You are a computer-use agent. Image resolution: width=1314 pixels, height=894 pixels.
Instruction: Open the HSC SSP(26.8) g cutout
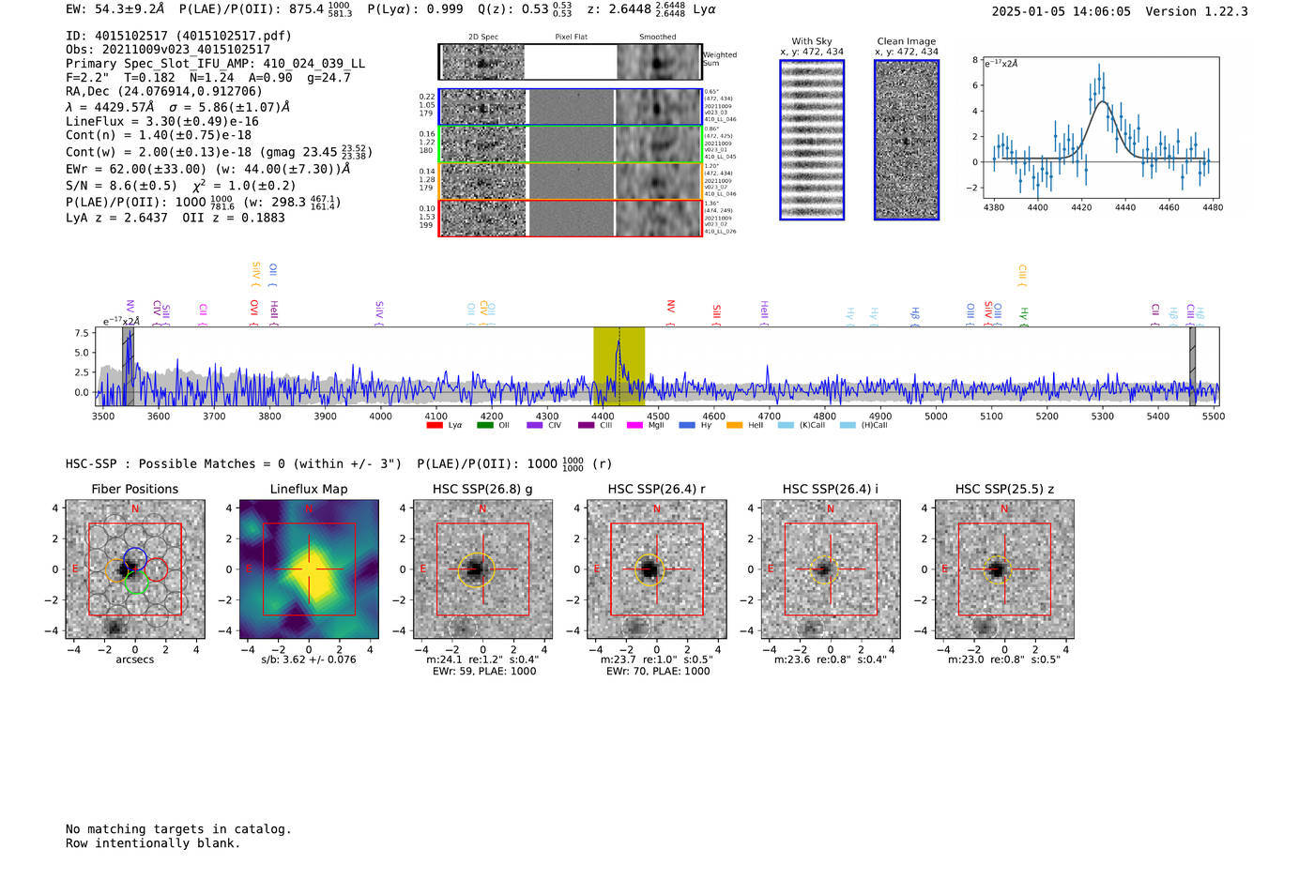coord(482,569)
